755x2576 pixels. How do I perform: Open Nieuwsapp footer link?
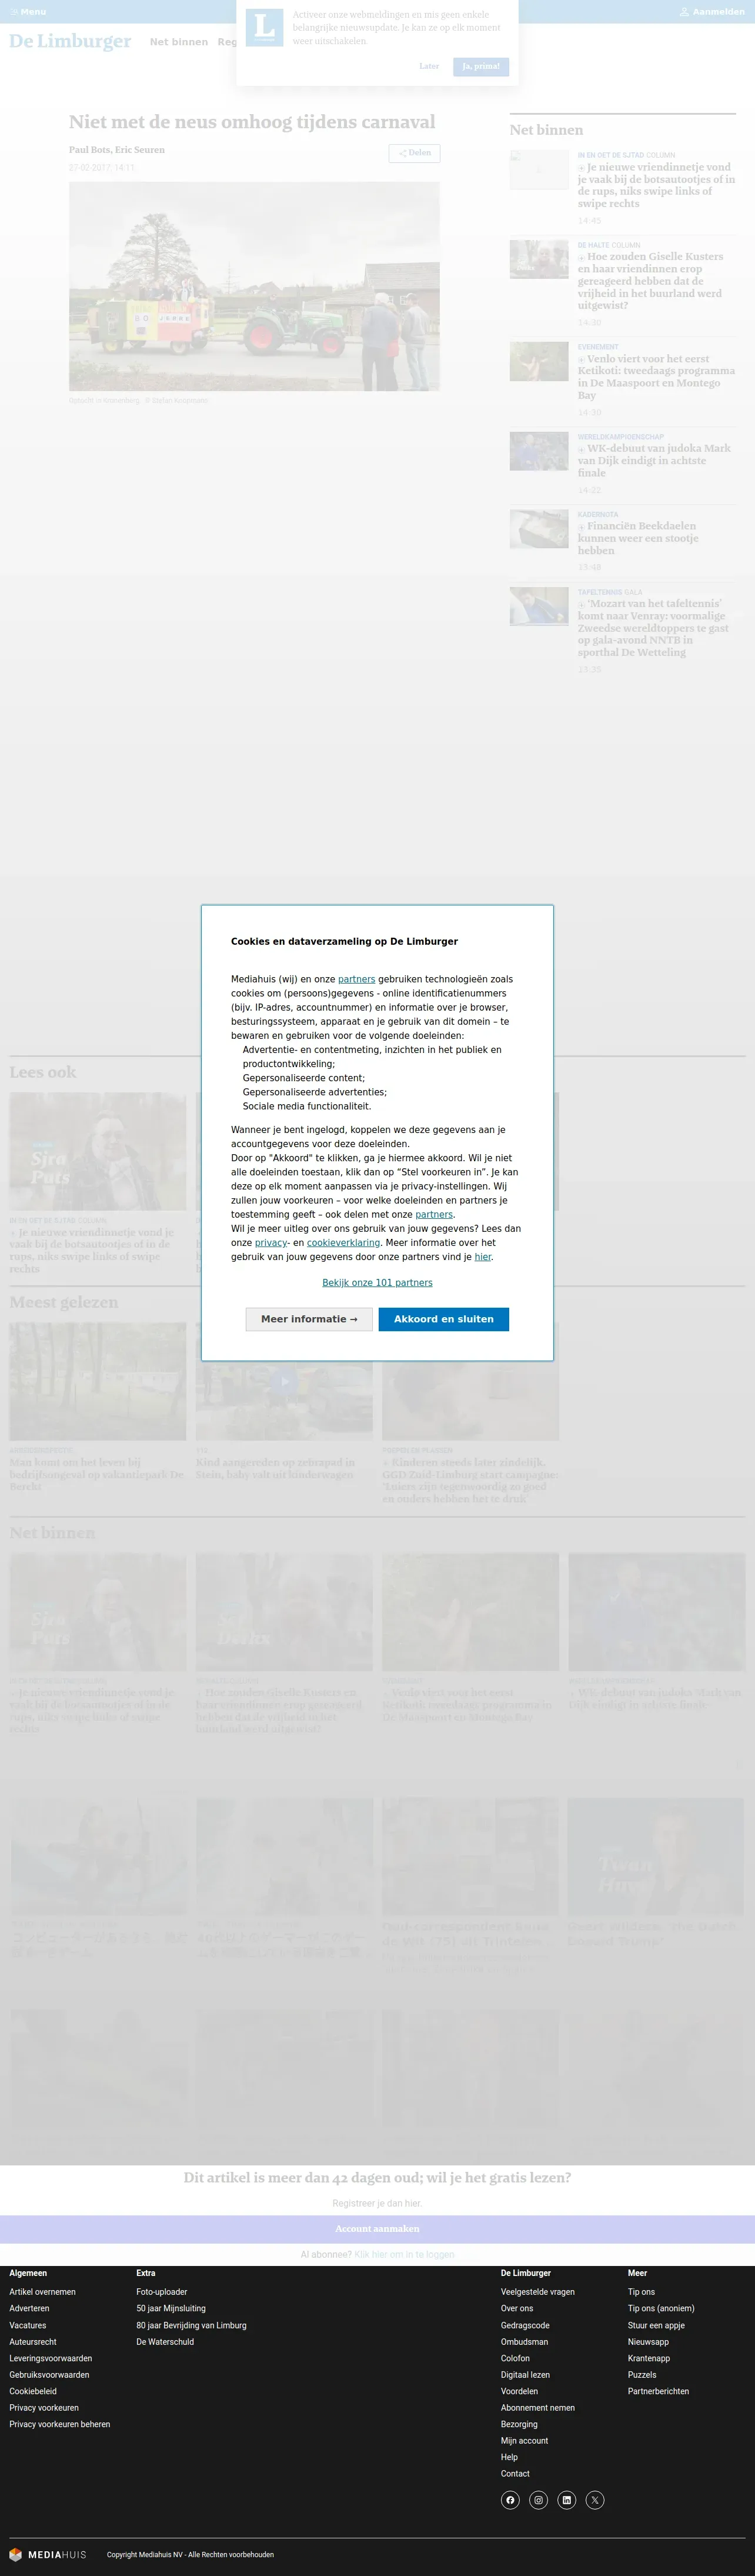(648, 2342)
